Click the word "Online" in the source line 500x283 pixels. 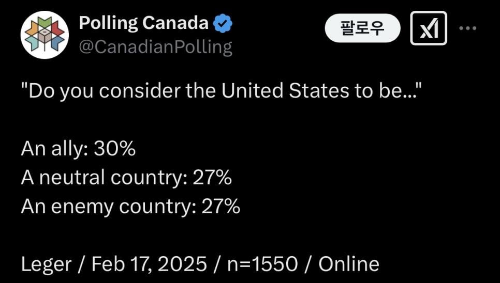pyautogui.click(x=348, y=264)
